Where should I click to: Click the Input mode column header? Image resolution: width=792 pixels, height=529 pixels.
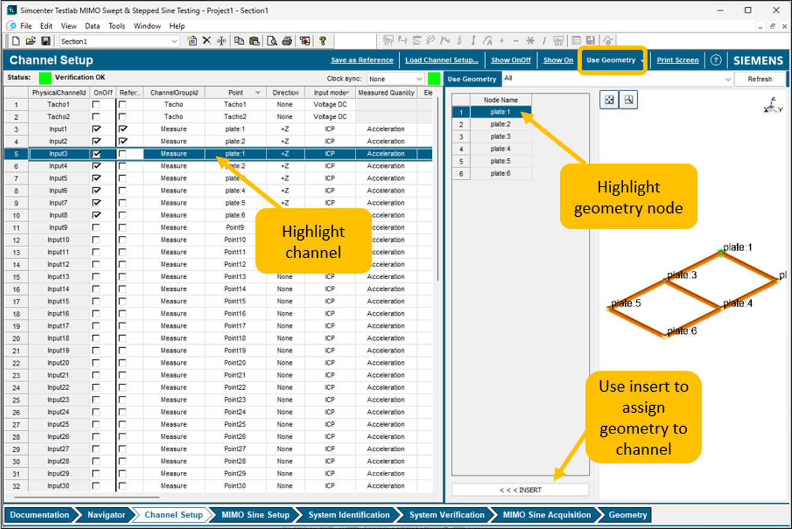[x=330, y=93]
